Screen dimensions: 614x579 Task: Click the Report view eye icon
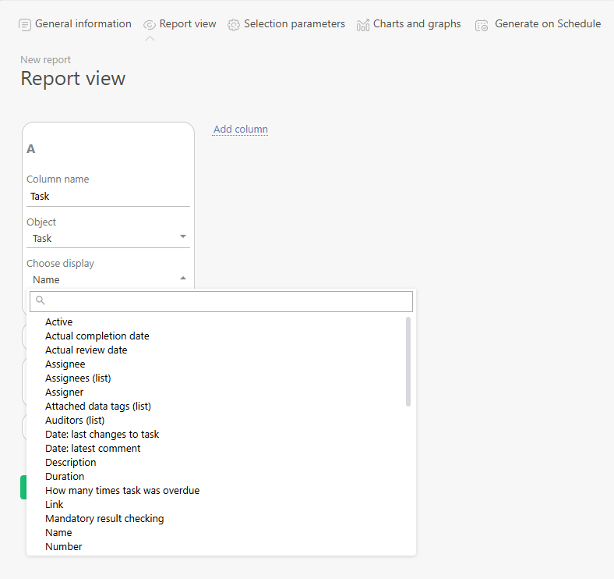150,25
